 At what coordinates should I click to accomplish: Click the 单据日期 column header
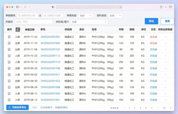click(30, 29)
